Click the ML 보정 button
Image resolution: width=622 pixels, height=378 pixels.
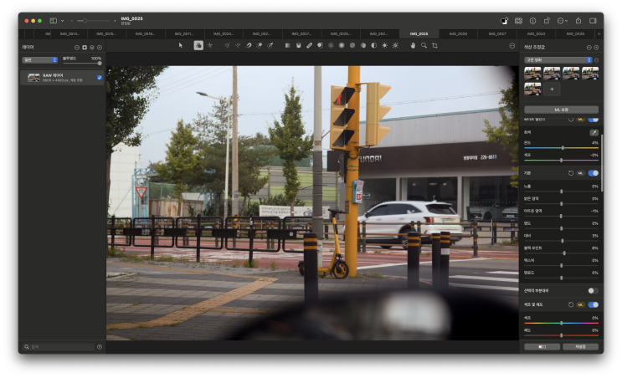tap(561, 110)
